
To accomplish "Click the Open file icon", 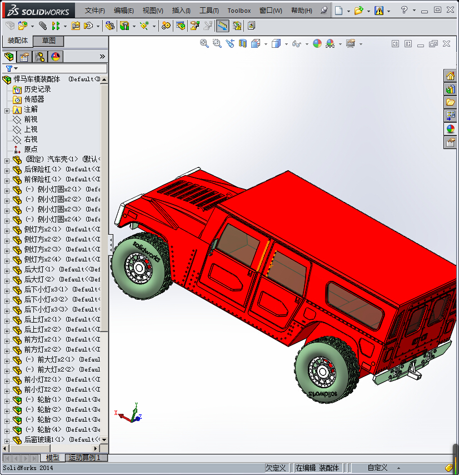I will coord(358,11).
